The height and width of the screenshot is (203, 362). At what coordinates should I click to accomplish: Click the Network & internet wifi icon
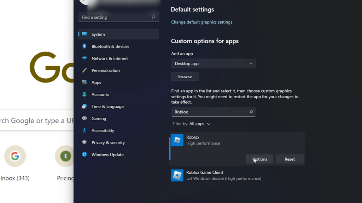pyautogui.click(x=84, y=58)
